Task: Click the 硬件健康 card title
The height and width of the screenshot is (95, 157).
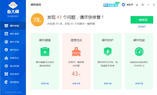Action: click(45, 40)
